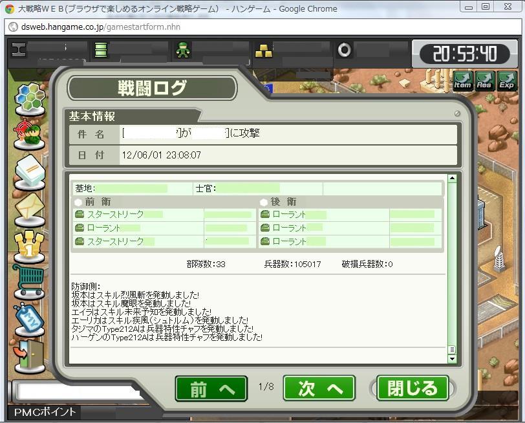The width and height of the screenshot is (525, 423).
Task: Open the hexagon world map icon
Action: [30, 100]
